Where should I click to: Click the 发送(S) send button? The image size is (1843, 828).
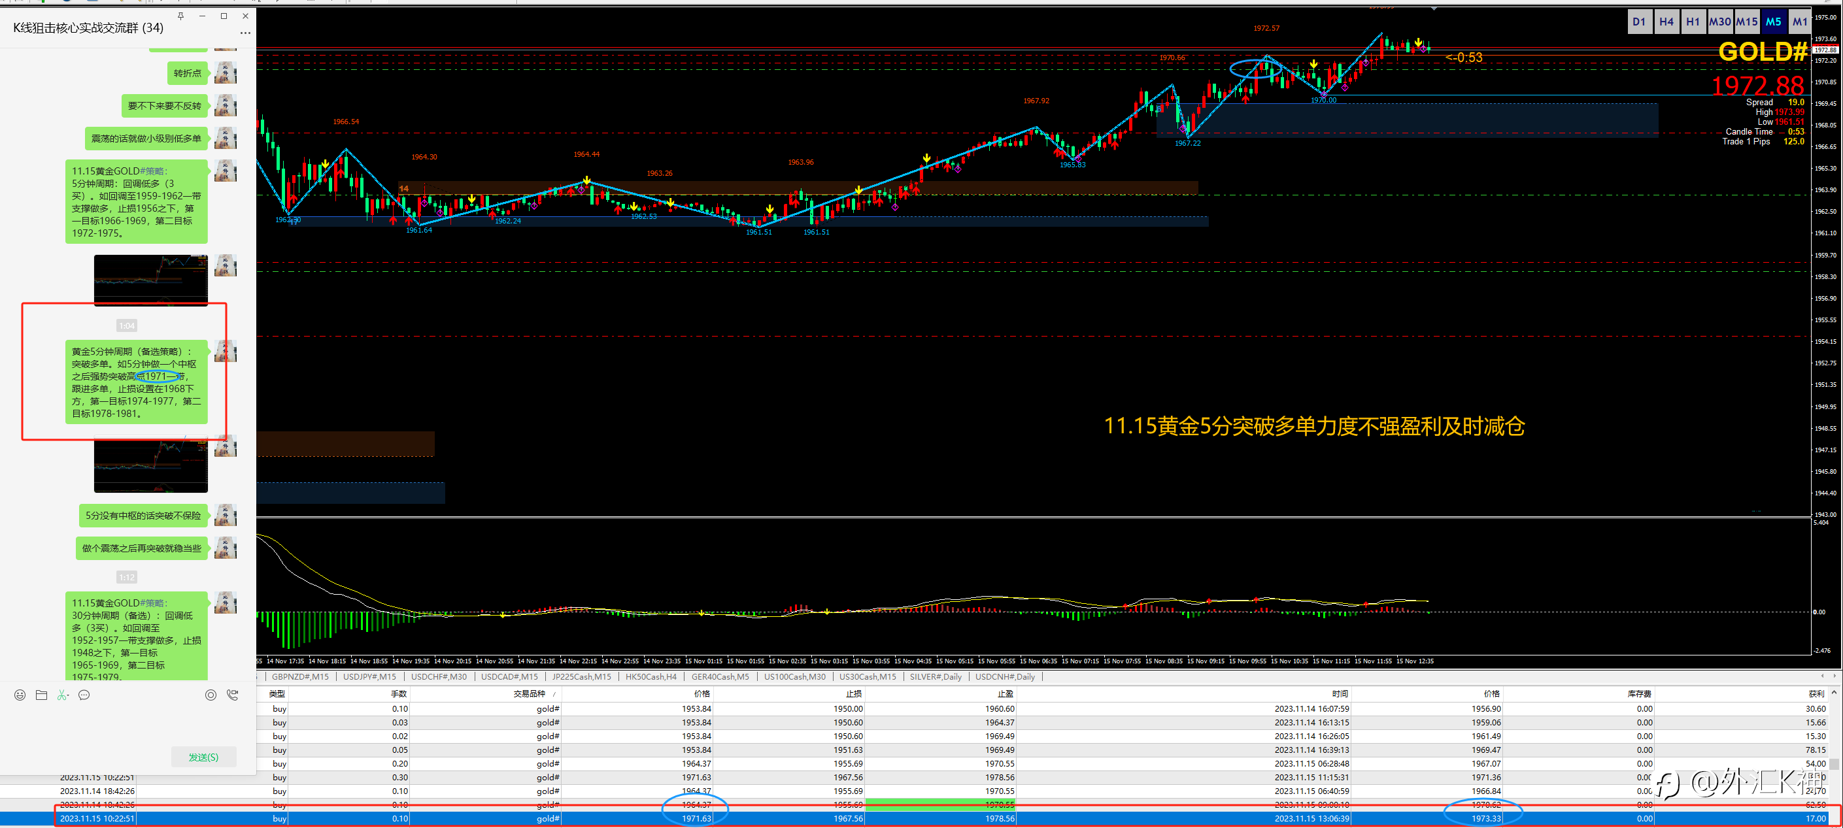coord(203,757)
